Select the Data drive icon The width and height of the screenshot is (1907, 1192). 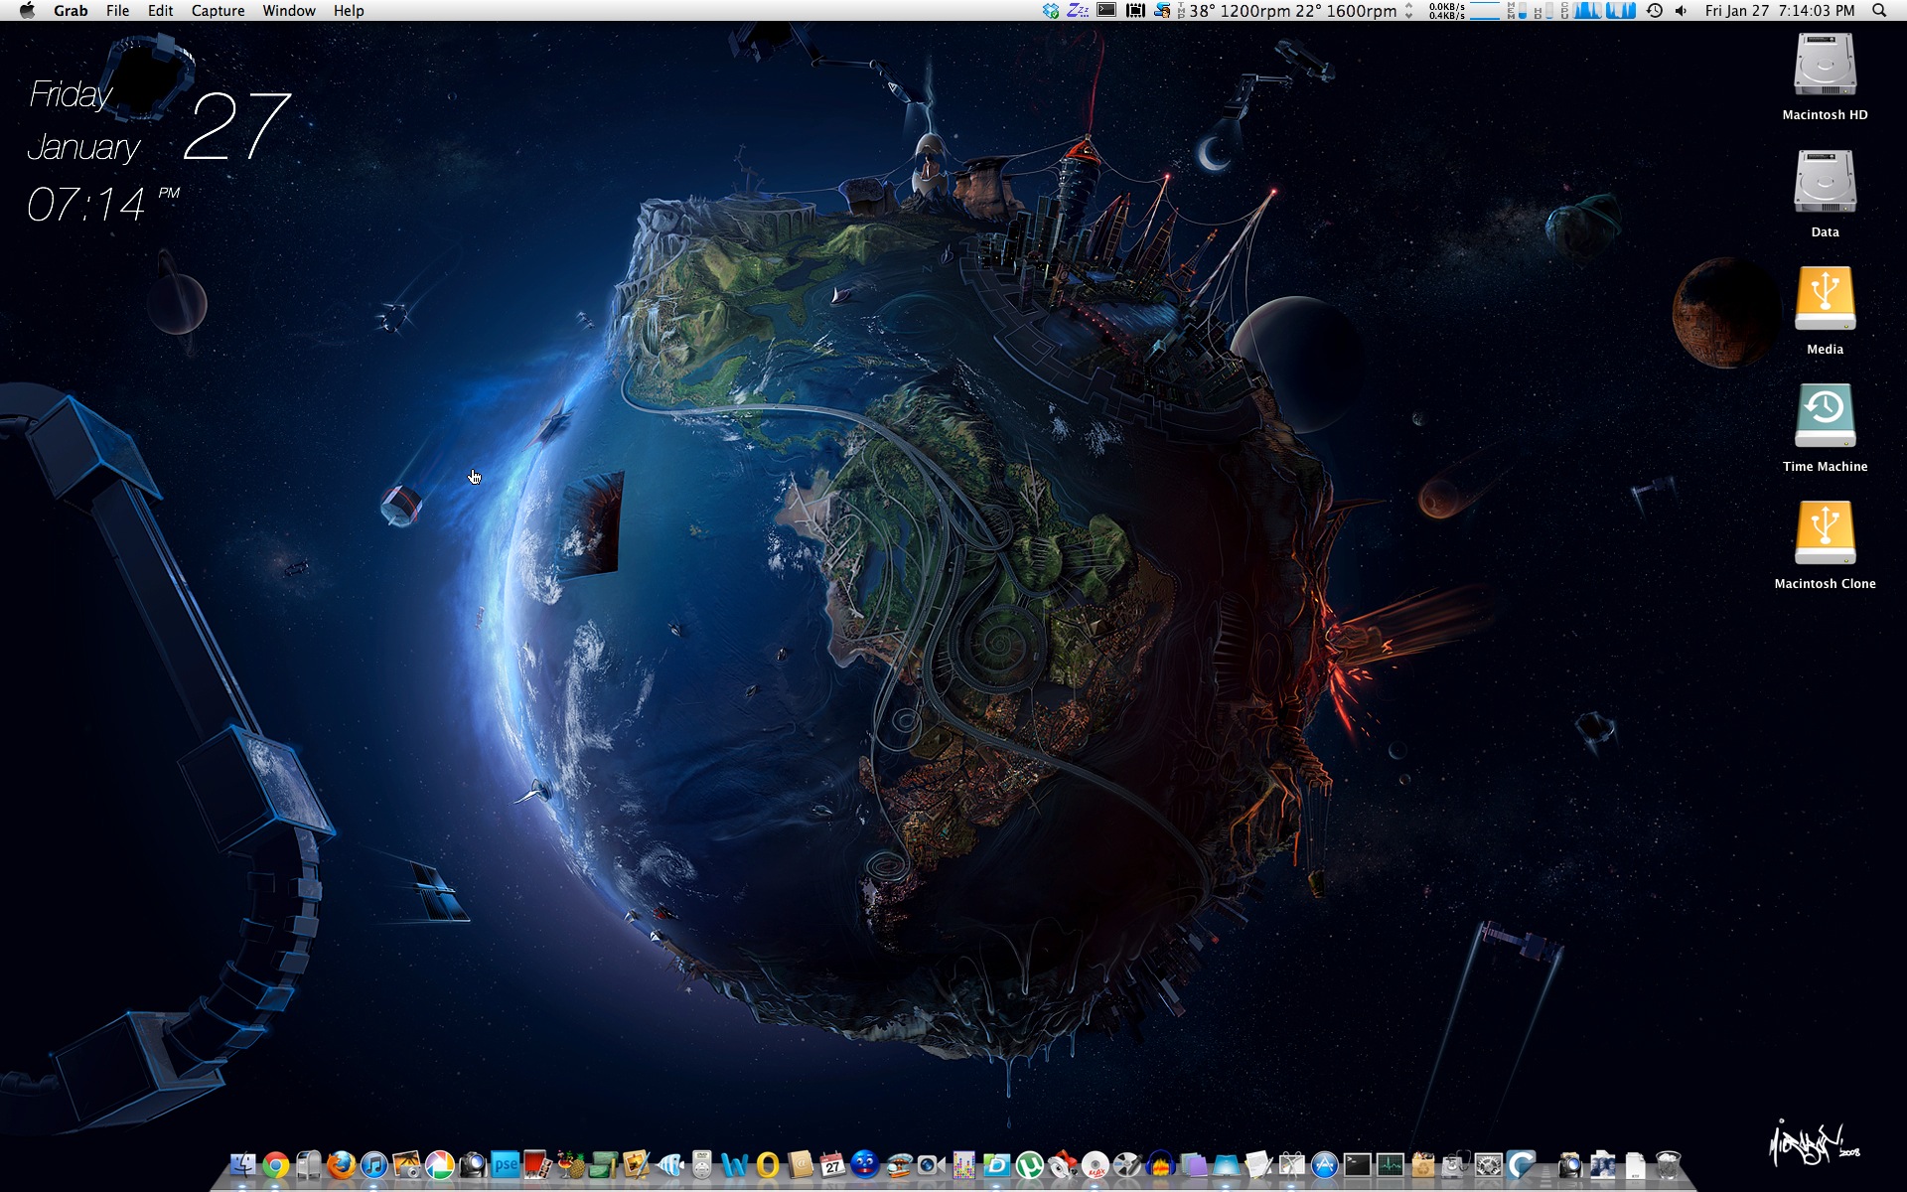click(1825, 182)
